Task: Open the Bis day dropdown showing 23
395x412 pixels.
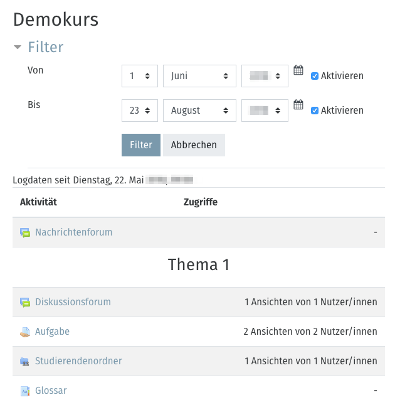Action: (140, 111)
